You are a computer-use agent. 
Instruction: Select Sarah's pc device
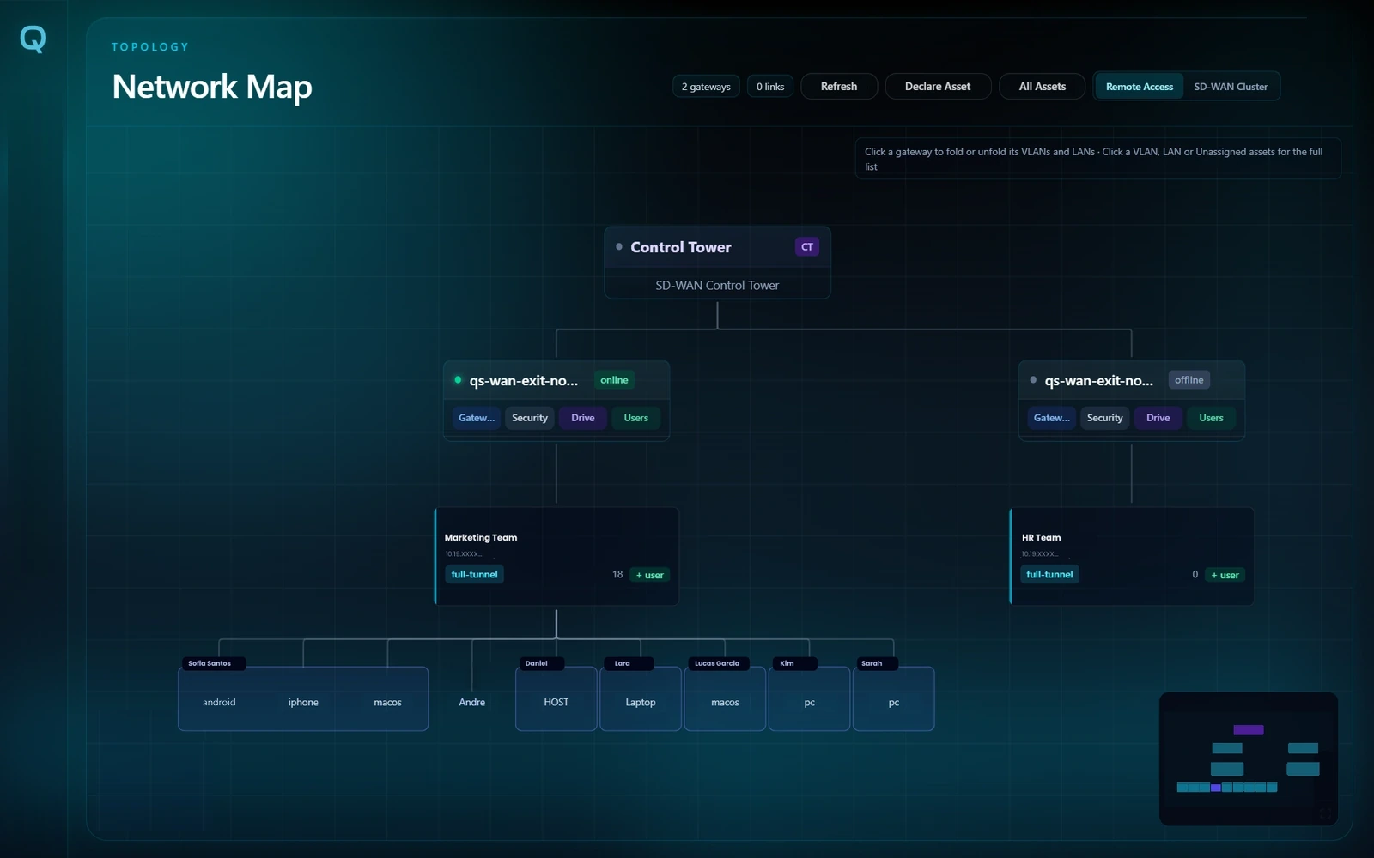click(893, 700)
